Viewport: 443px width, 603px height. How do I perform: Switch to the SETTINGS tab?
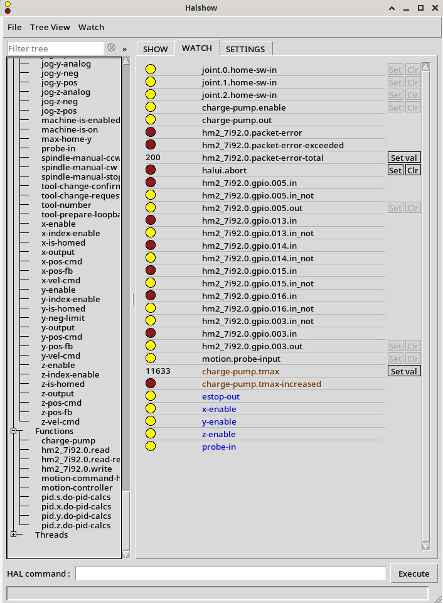click(245, 49)
